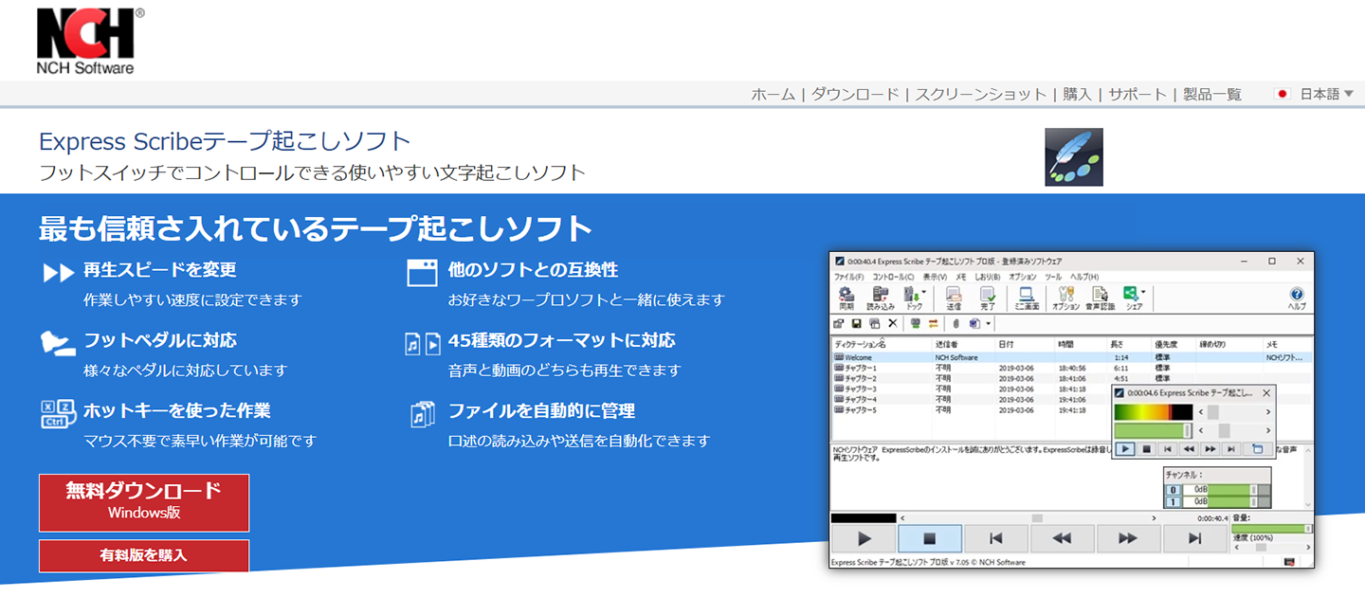Viewport: 1365px width, 597px height.
Task: Click the paperclip attachment icon
Action: (955, 323)
